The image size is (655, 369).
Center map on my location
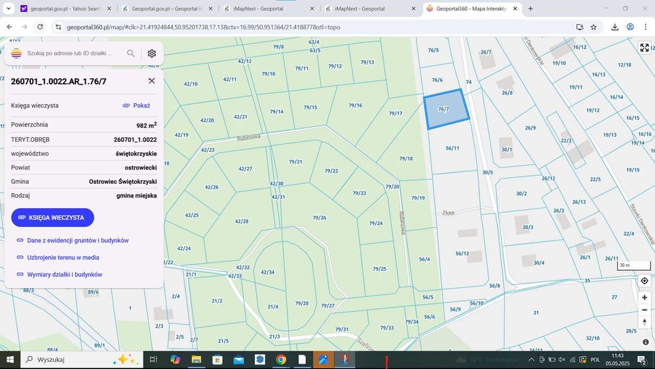coord(645,281)
